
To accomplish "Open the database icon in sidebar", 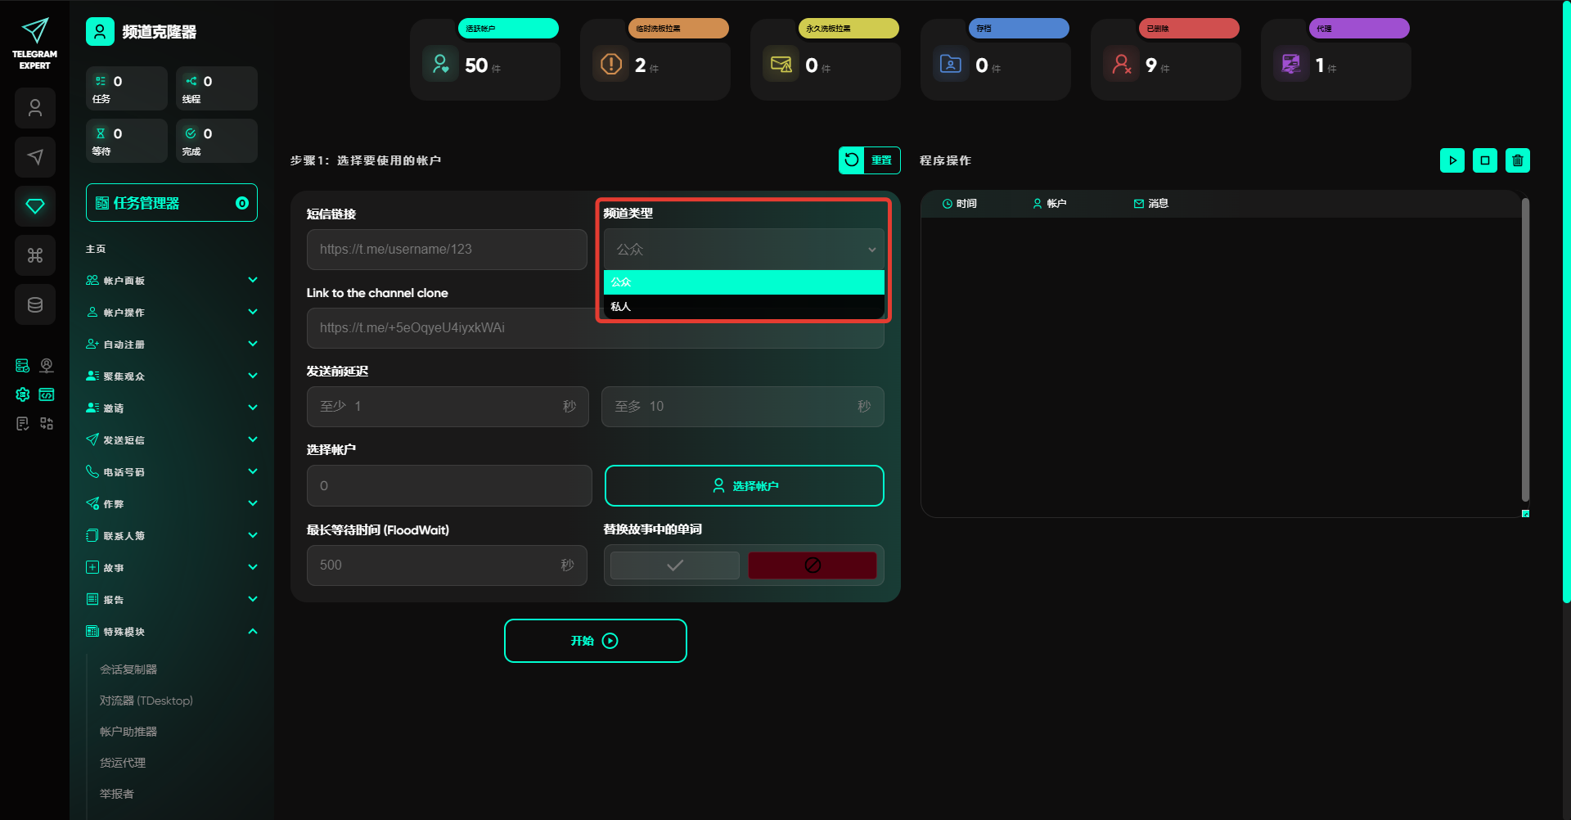I will tap(34, 304).
